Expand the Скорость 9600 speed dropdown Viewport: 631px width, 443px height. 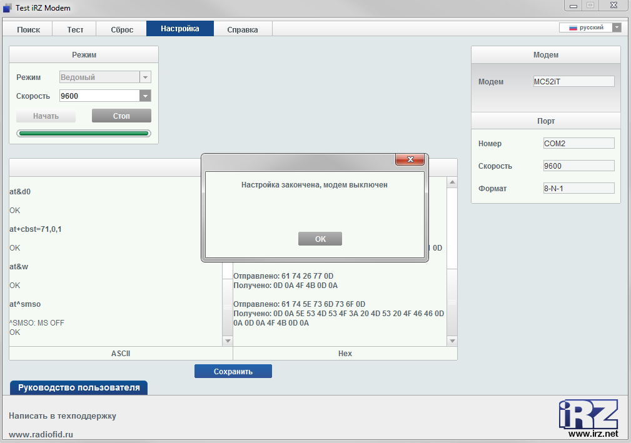point(145,96)
